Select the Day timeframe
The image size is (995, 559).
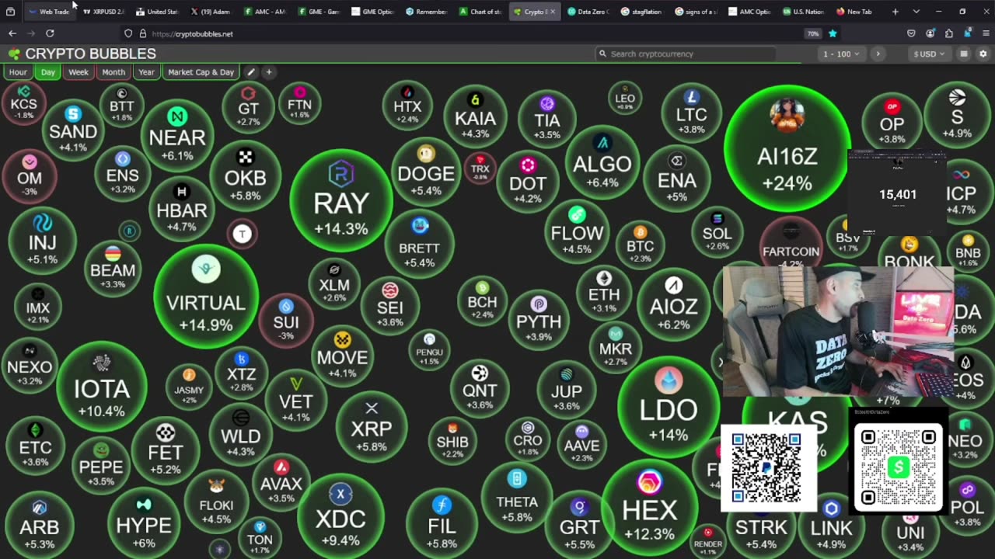click(48, 72)
